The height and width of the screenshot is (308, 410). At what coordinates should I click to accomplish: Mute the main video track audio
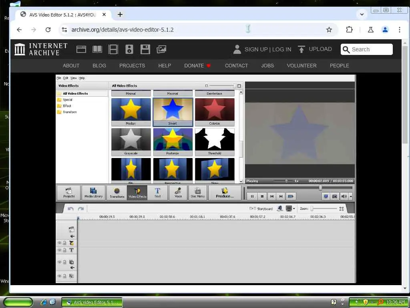click(x=72, y=236)
